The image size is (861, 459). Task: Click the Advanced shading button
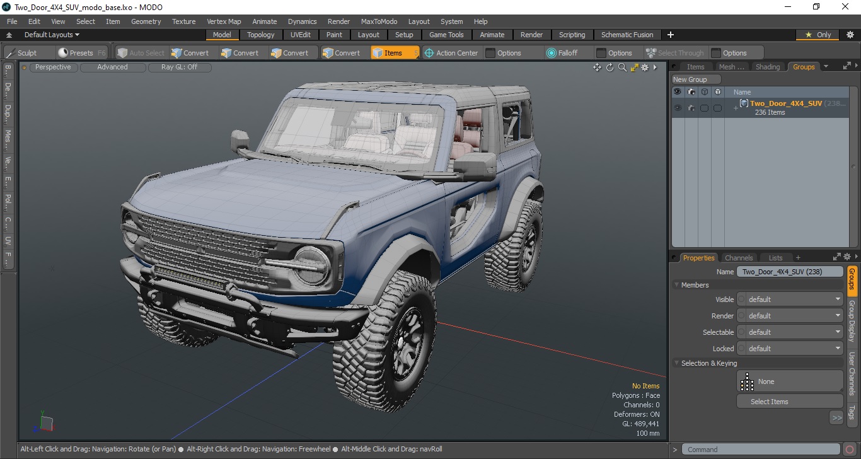(112, 67)
